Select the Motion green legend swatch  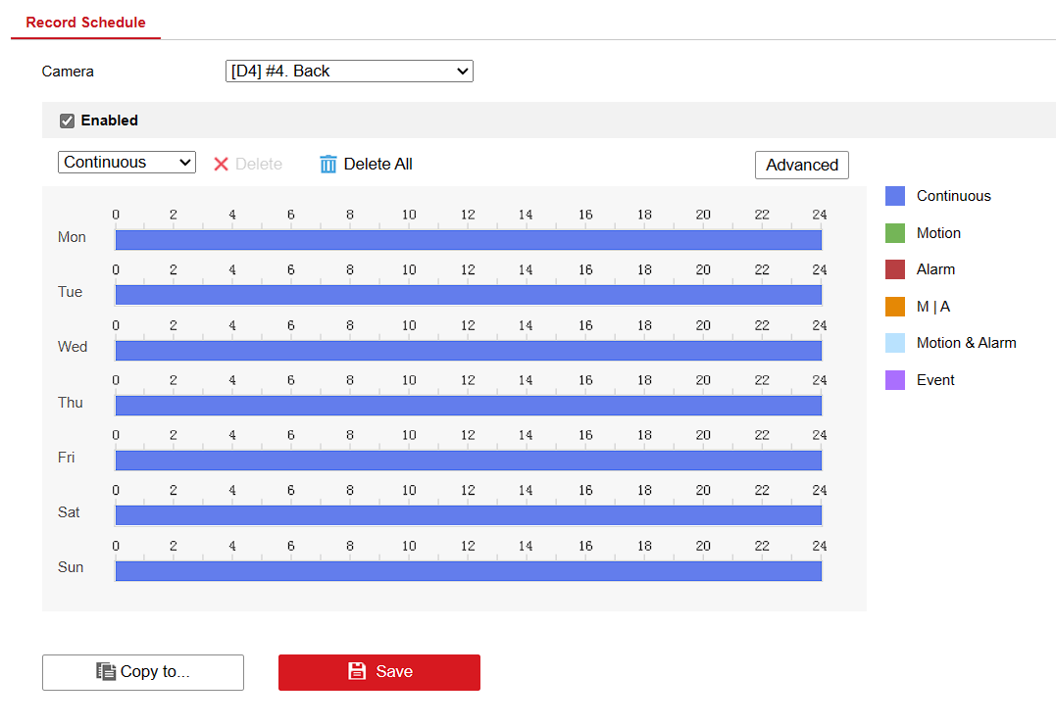(895, 233)
